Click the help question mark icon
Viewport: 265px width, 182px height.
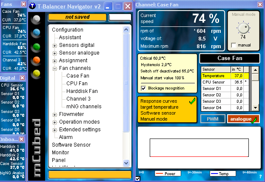click(260, 176)
